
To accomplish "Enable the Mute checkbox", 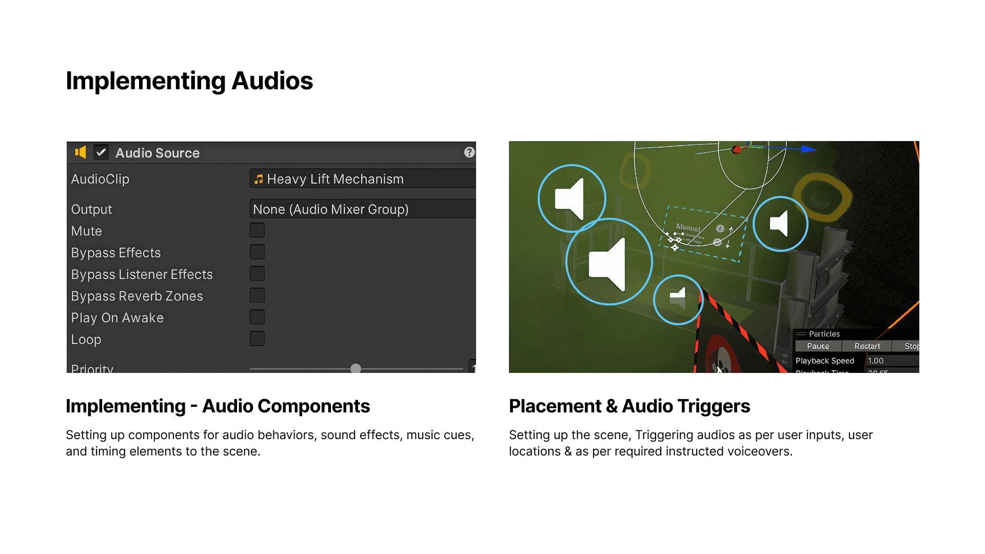I will [x=257, y=230].
